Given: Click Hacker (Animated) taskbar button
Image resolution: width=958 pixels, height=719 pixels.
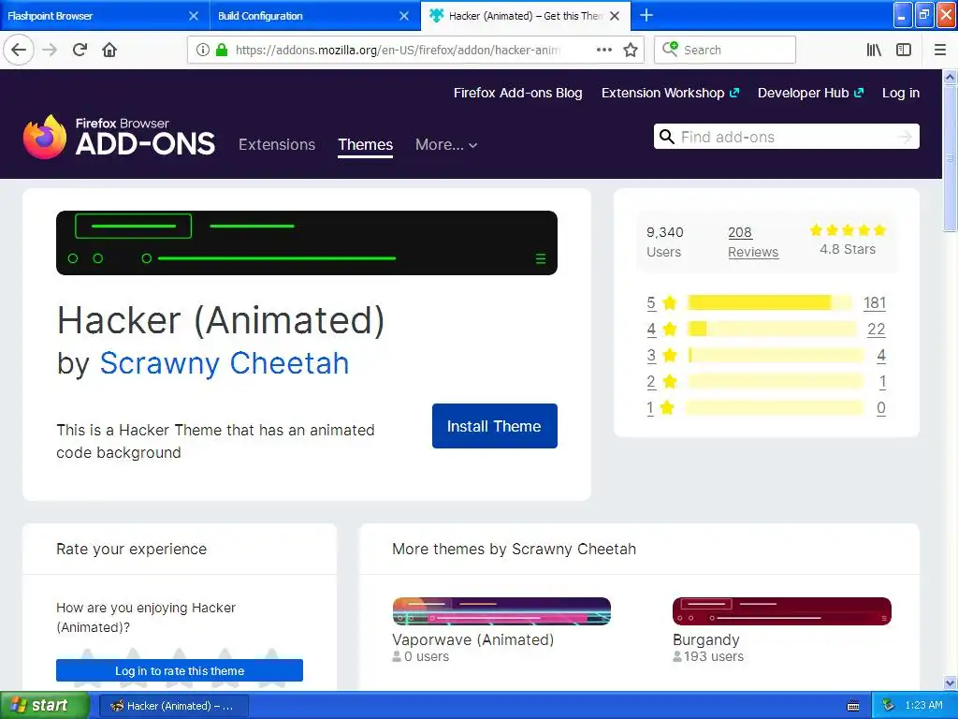Looking at the screenshot, I should (x=173, y=706).
